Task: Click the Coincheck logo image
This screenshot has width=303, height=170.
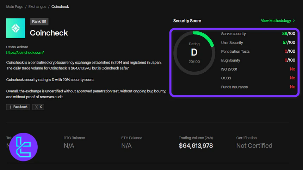Action: point(16,28)
